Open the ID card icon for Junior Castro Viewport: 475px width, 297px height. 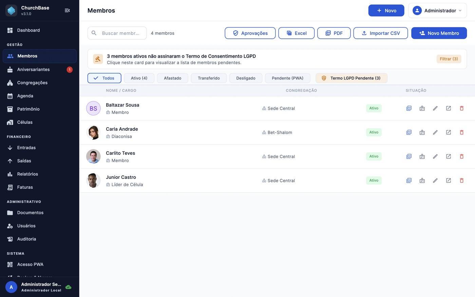(422, 181)
